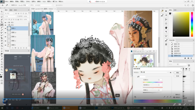Click the trash icon in History panel
This screenshot has height=110, width=195.
pyautogui.click(x=191, y=58)
